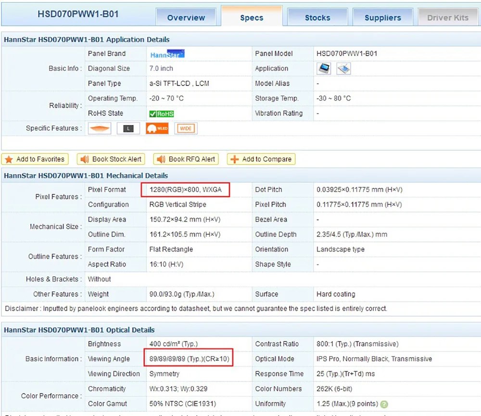The height and width of the screenshot is (416, 481).
Task: Click the speaker icon on Book RFQ Alert
Action: 161,159
